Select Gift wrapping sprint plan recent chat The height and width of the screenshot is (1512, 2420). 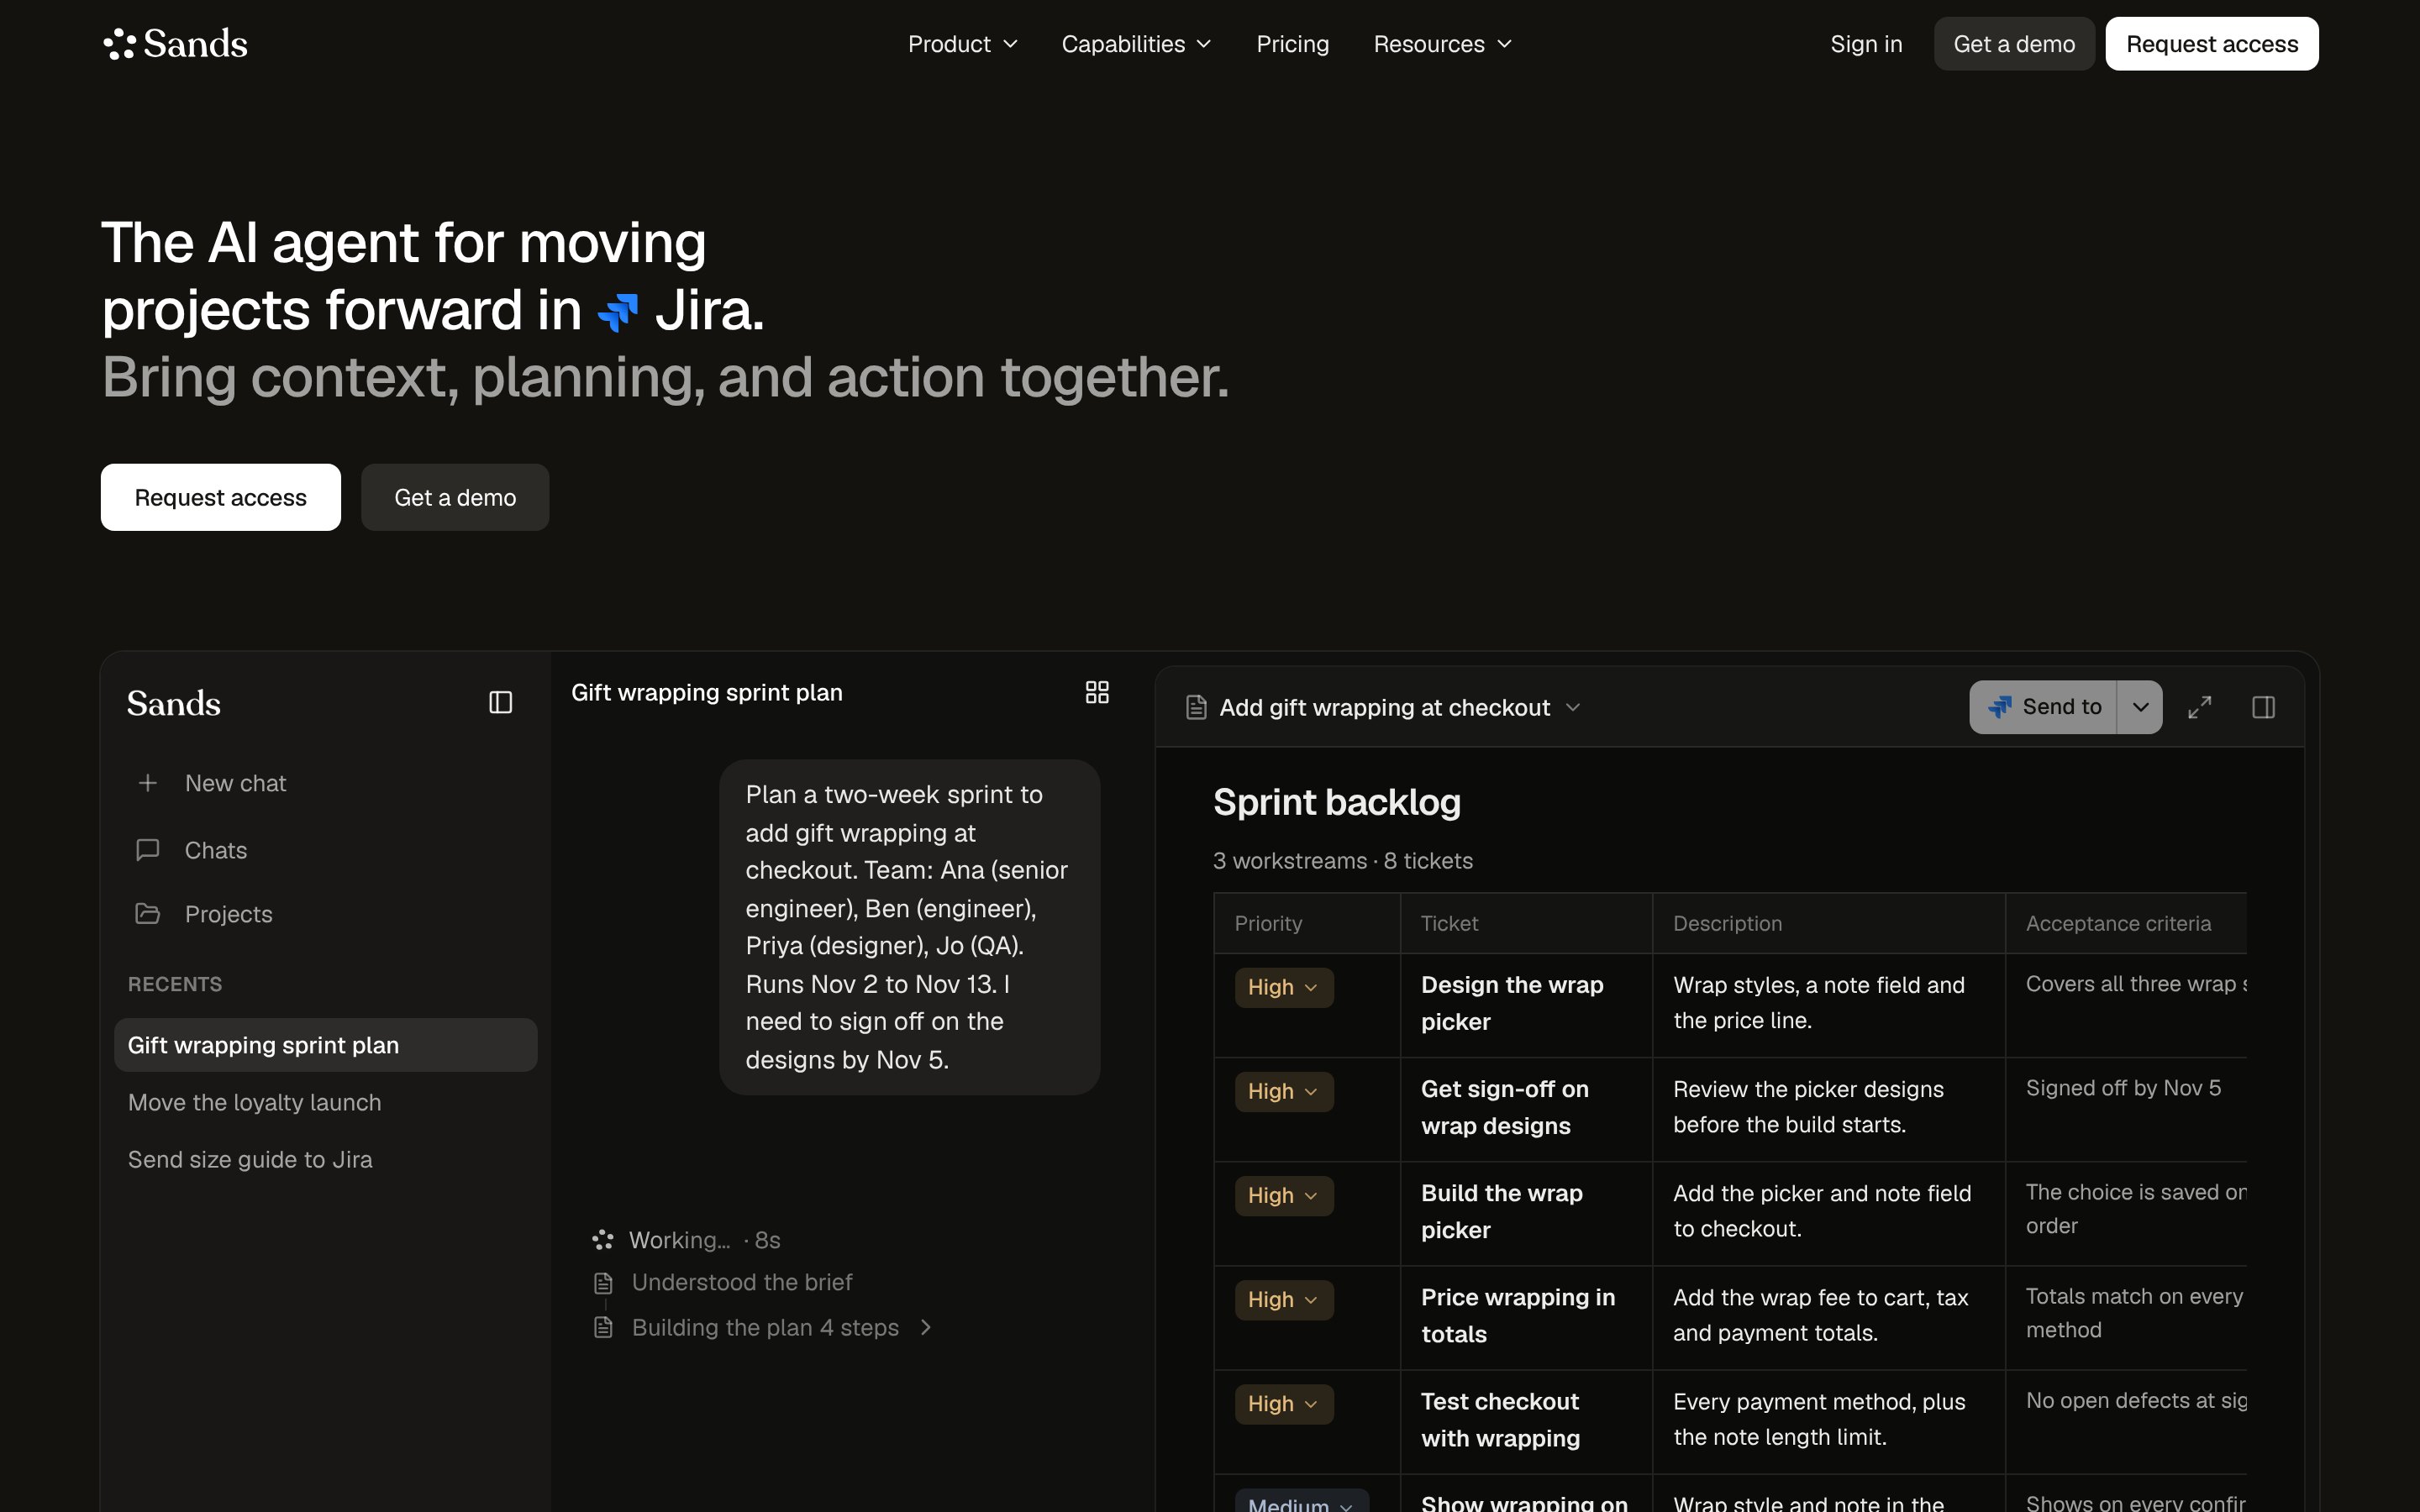(325, 1045)
